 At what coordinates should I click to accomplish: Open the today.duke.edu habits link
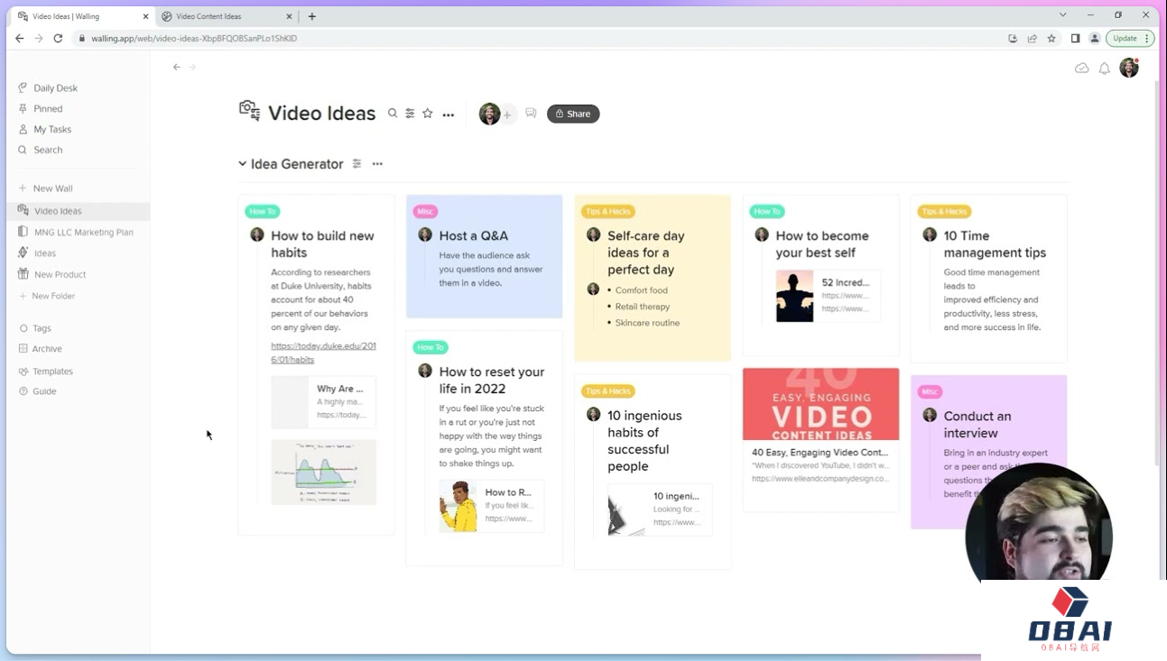tap(323, 353)
